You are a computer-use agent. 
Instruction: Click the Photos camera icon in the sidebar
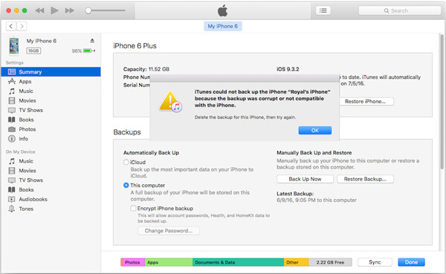[x=12, y=129]
